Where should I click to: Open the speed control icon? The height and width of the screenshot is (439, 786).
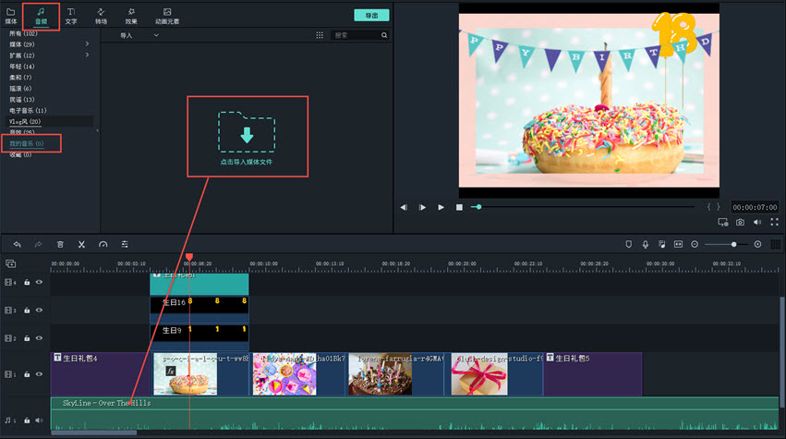[103, 244]
